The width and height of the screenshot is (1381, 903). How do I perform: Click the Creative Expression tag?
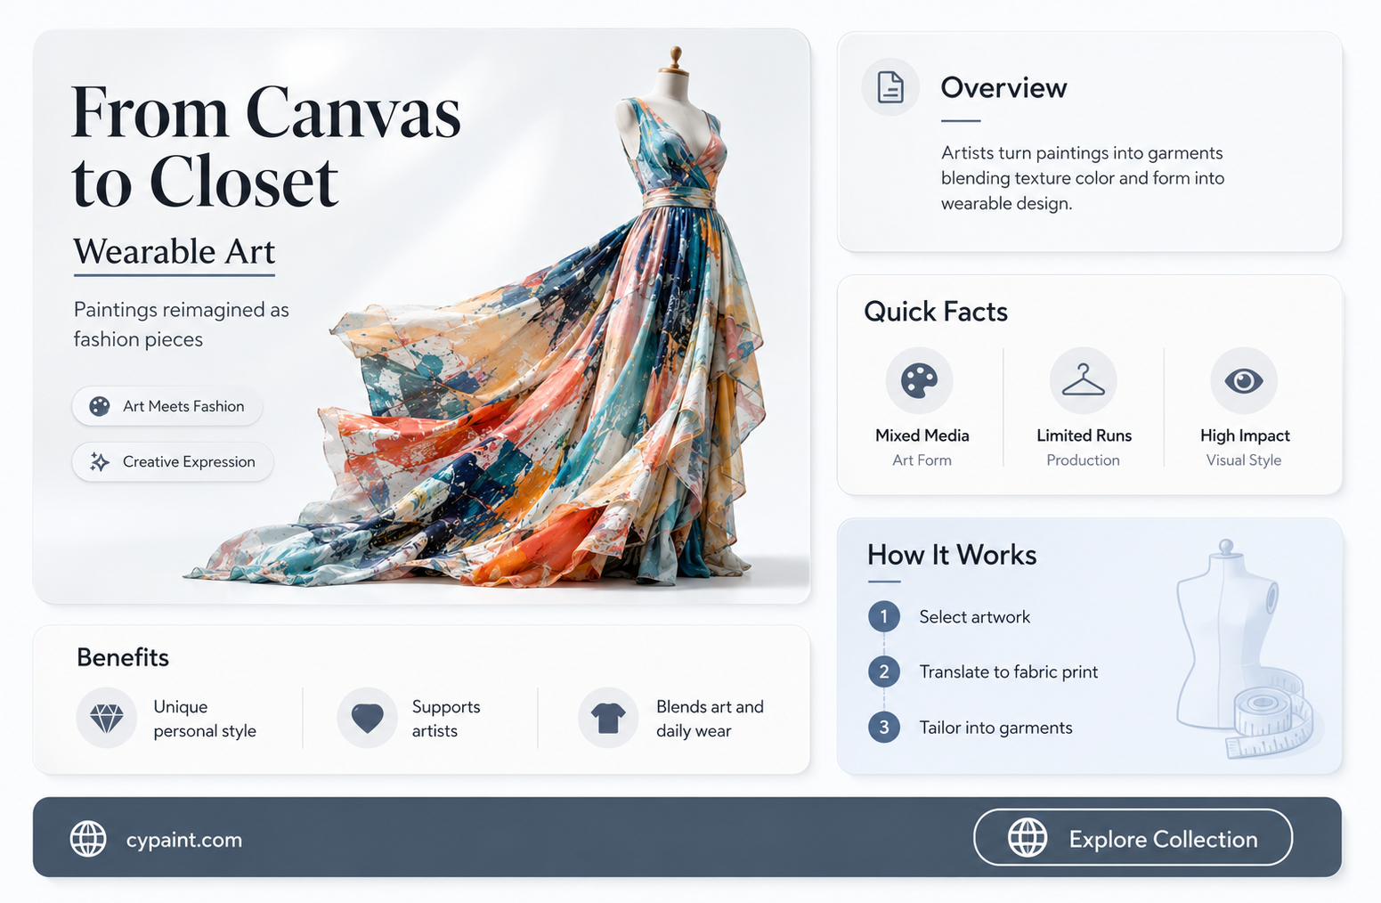pos(173,461)
